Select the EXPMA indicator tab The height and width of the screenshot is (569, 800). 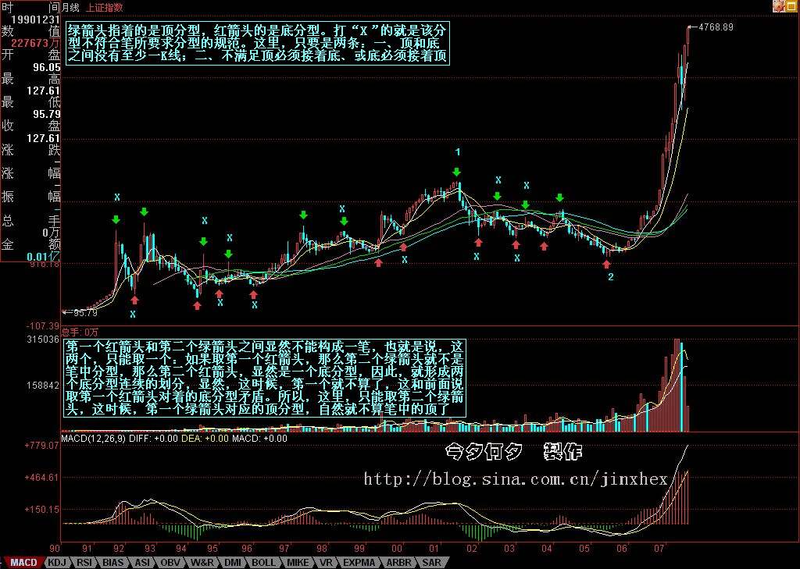pyautogui.click(x=359, y=562)
